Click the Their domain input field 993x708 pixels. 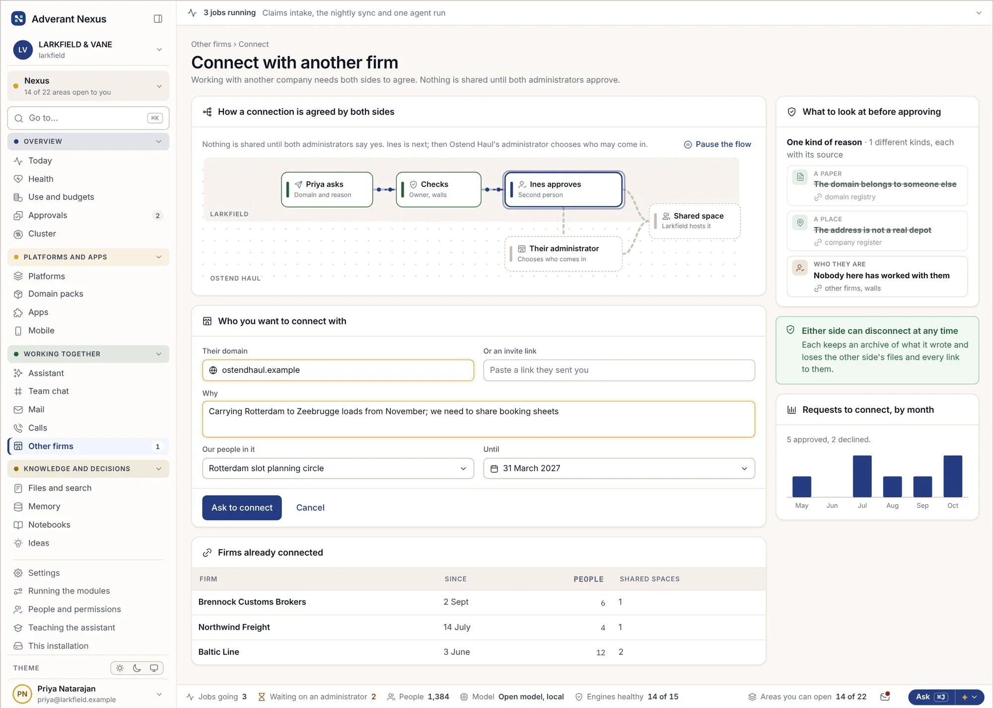[338, 370]
